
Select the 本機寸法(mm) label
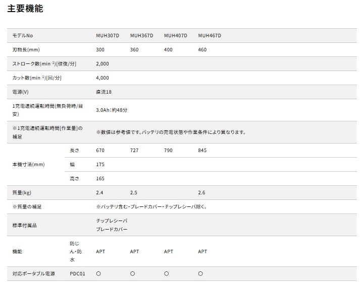[x=28, y=164]
